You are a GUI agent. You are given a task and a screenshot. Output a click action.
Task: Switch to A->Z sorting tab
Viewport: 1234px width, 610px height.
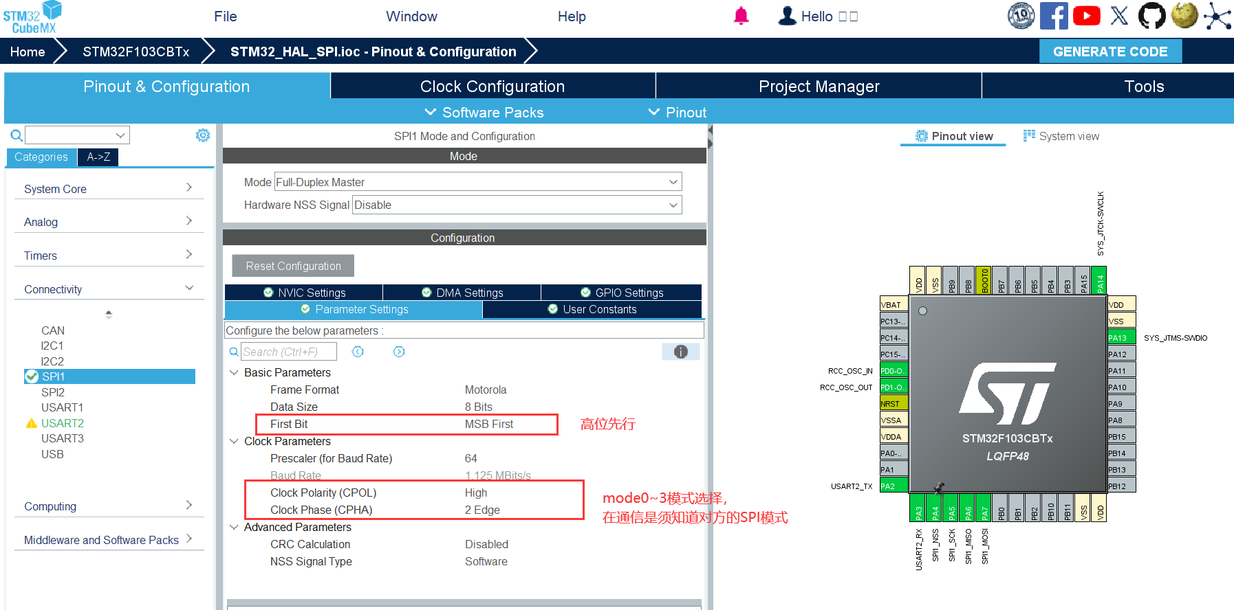click(98, 157)
